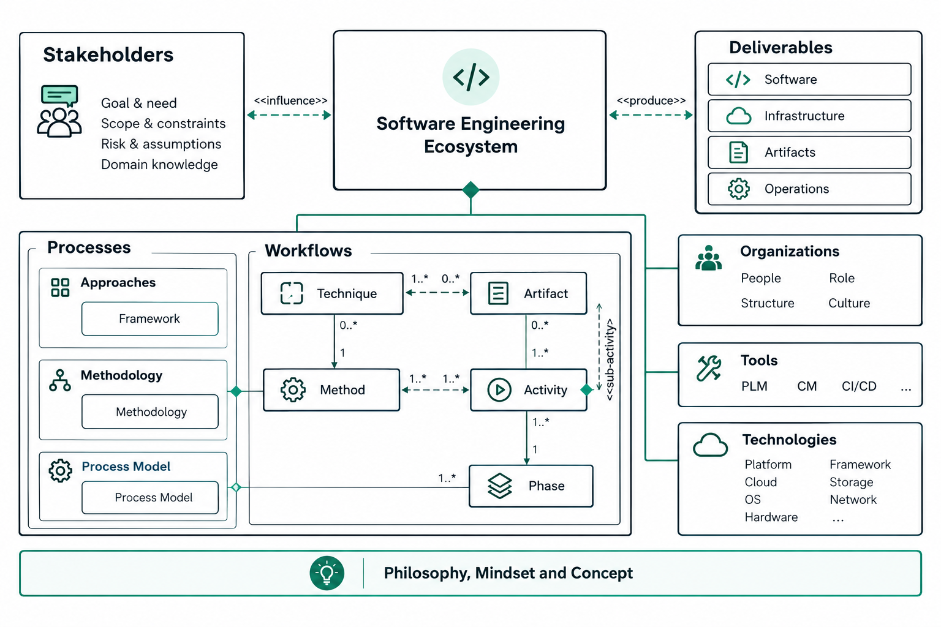Click "Platform" in the Technologies box
This screenshot has width=941, height=627.
click(x=768, y=465)
